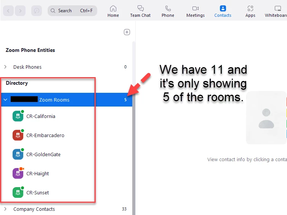Switch to Team Chat tab
Image resolution: width=287 pixels, height=215 pixels.
140,11
